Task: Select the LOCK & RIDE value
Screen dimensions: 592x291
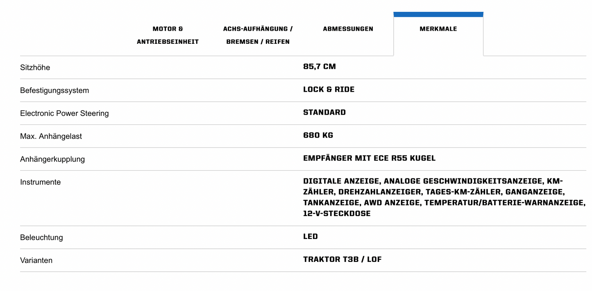Action: [329, 89]
